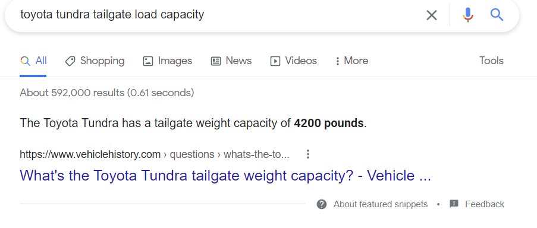The image size is (537, 228).
Task: Start voice search with microphone icon
Action: 468,15
